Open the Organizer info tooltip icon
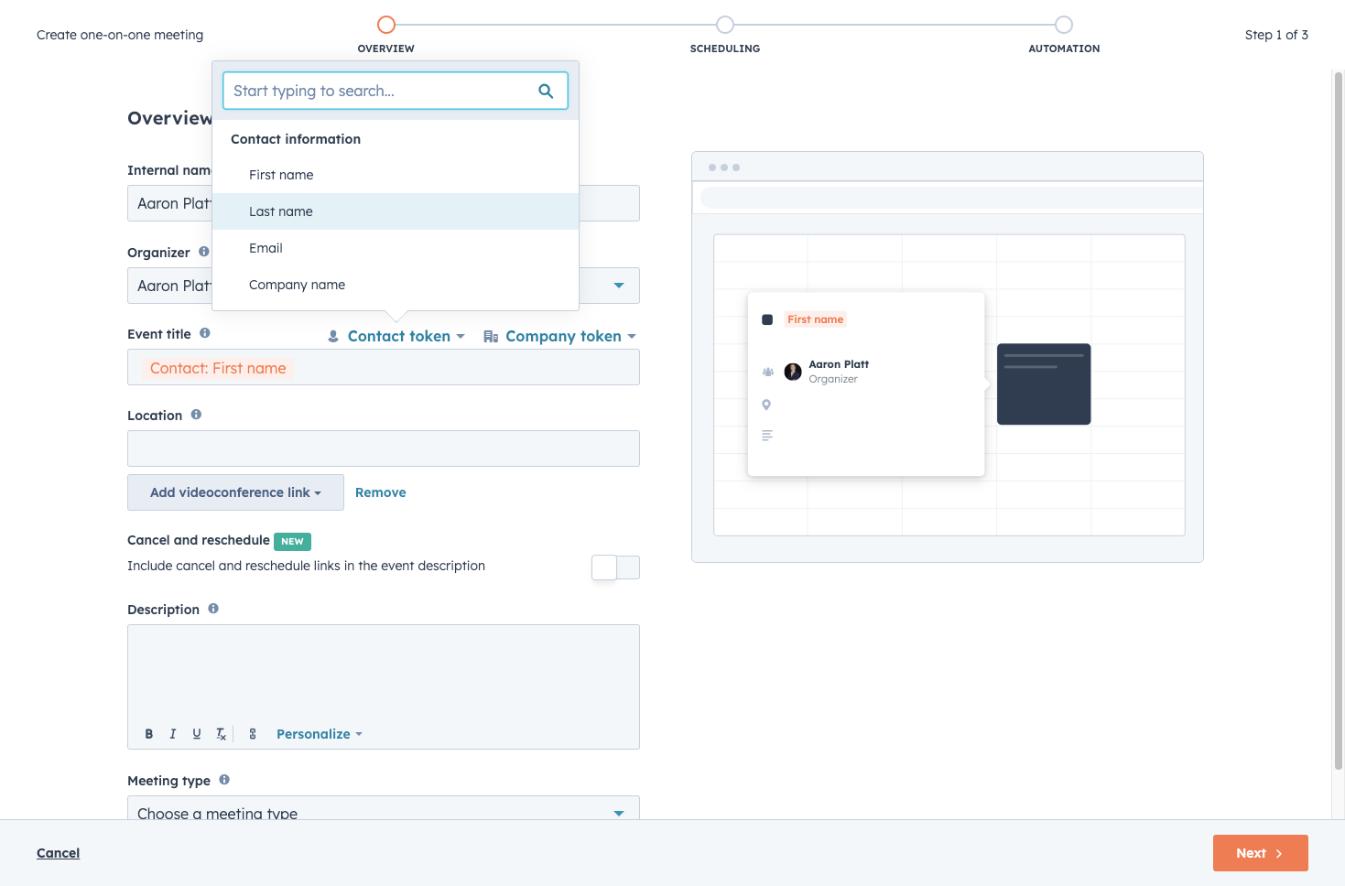 pos(204,252)
